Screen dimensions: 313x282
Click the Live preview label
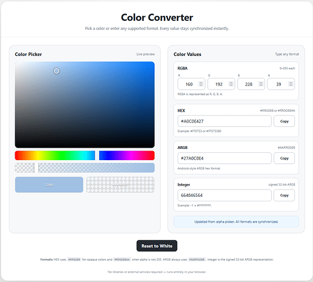(x=146, y=54)
